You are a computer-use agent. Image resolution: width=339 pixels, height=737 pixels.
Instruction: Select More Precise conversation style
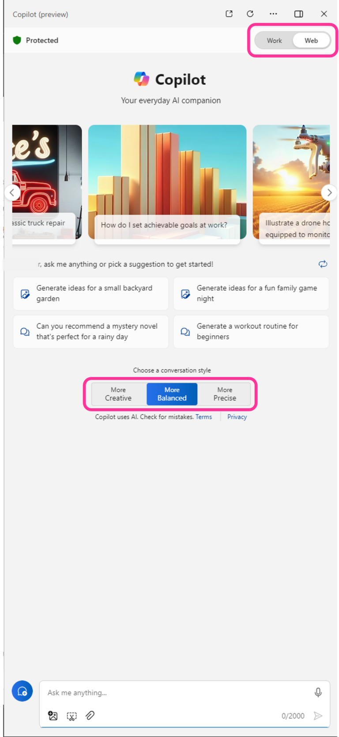225,394
